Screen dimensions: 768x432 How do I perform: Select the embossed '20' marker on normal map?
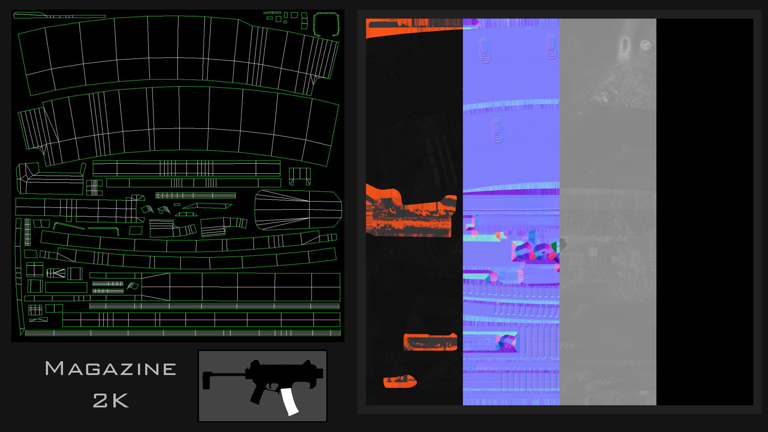(x=551, y=47)
